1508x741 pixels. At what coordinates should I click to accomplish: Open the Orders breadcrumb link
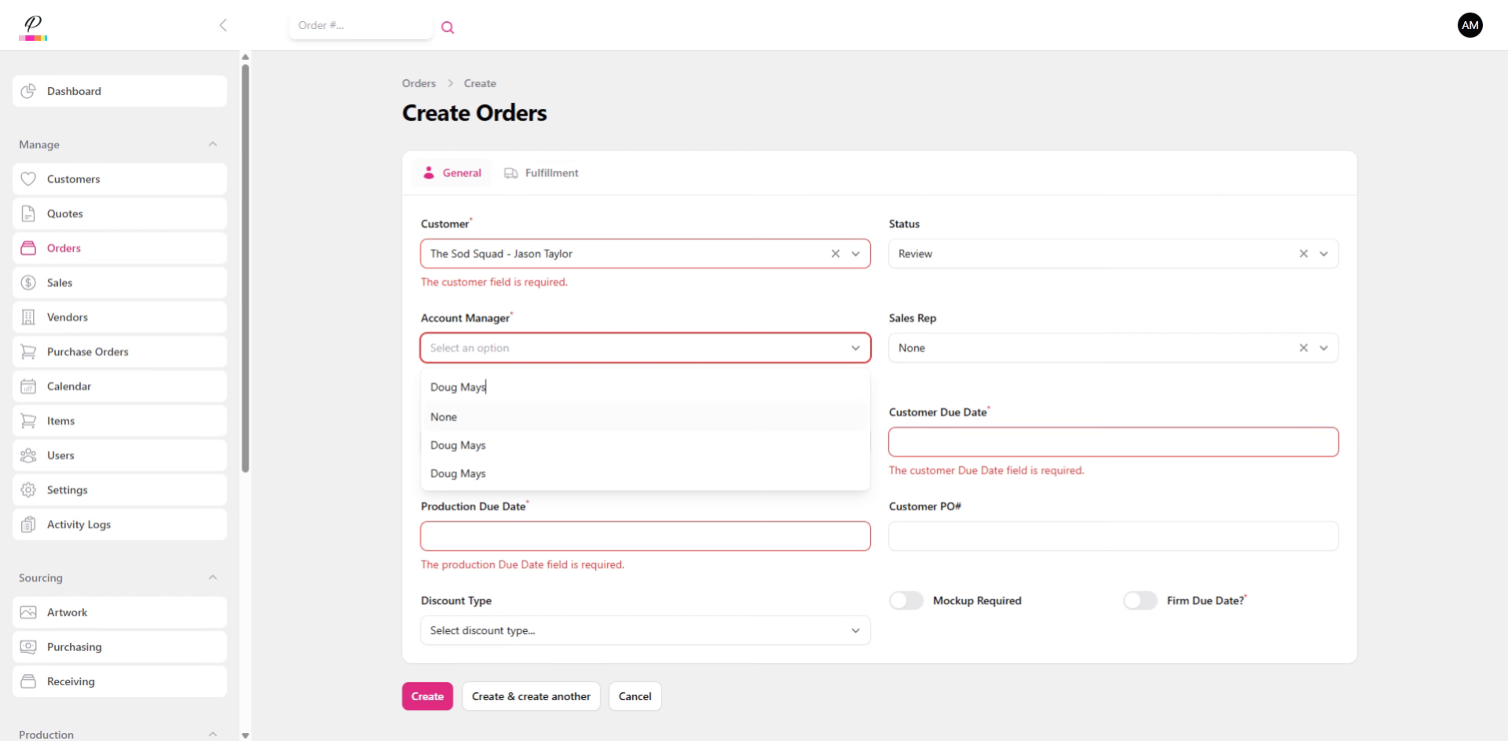(418, 82)
